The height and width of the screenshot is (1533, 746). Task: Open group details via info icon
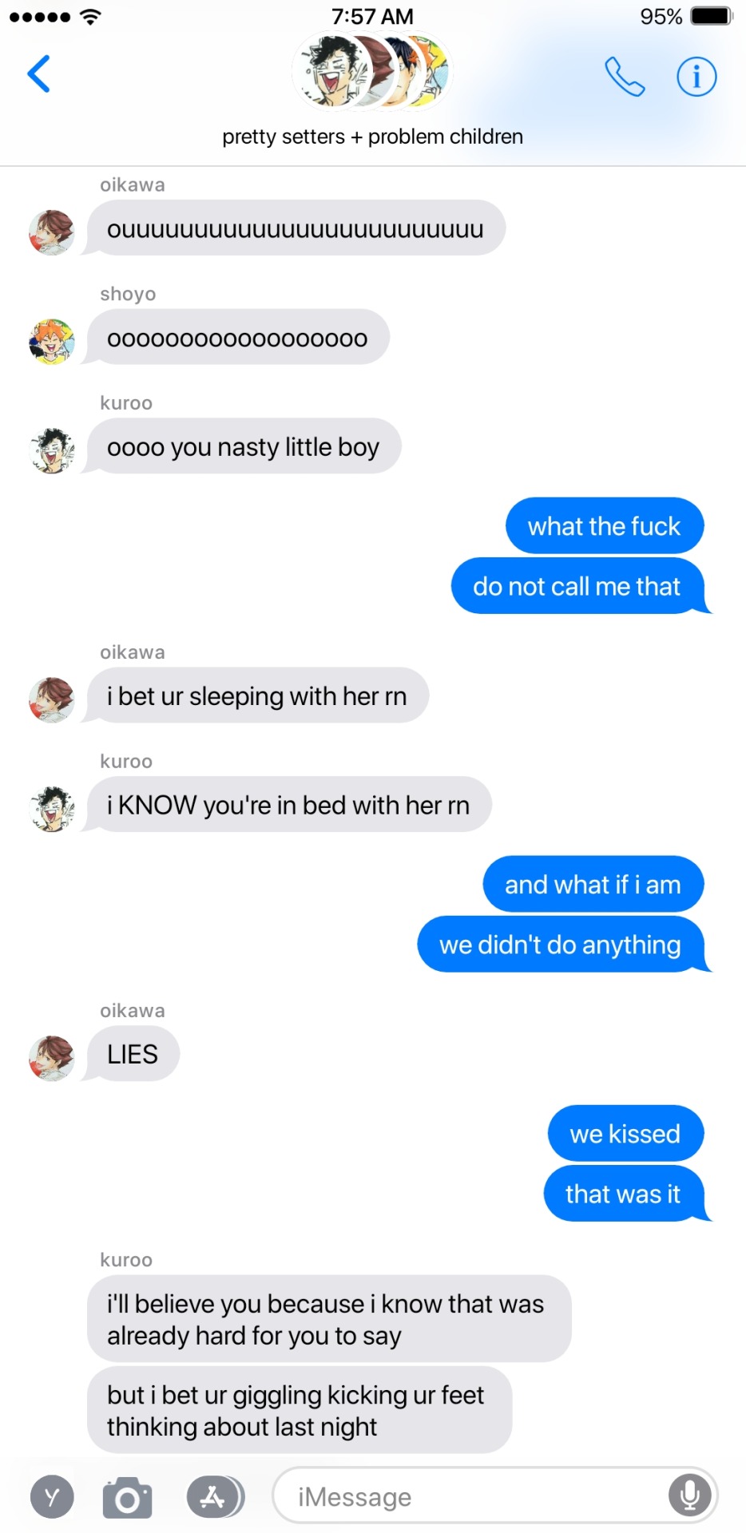pyautogui.click(x=696, y=77)
